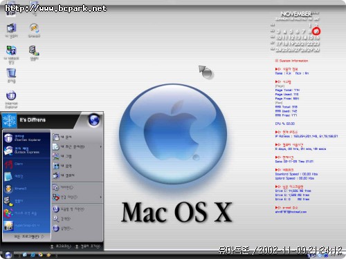Open the colorful cubes disk defragmenter entry

click(x=26, y=213)
